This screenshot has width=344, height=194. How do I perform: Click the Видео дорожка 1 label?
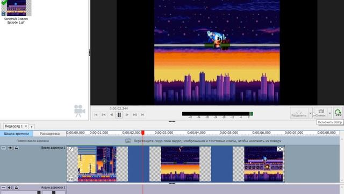pos(53,148)
